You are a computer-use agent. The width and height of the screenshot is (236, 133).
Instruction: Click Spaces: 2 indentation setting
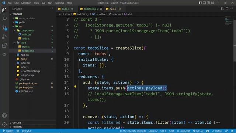tap(153, 131)
